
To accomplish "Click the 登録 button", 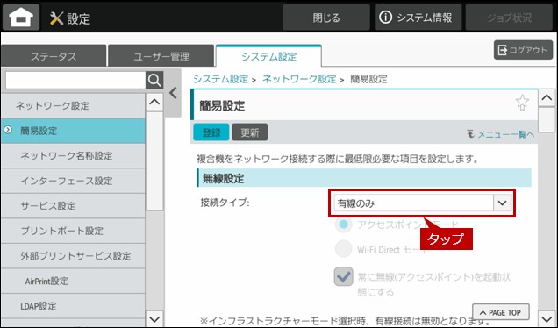I will click(211, 132).
